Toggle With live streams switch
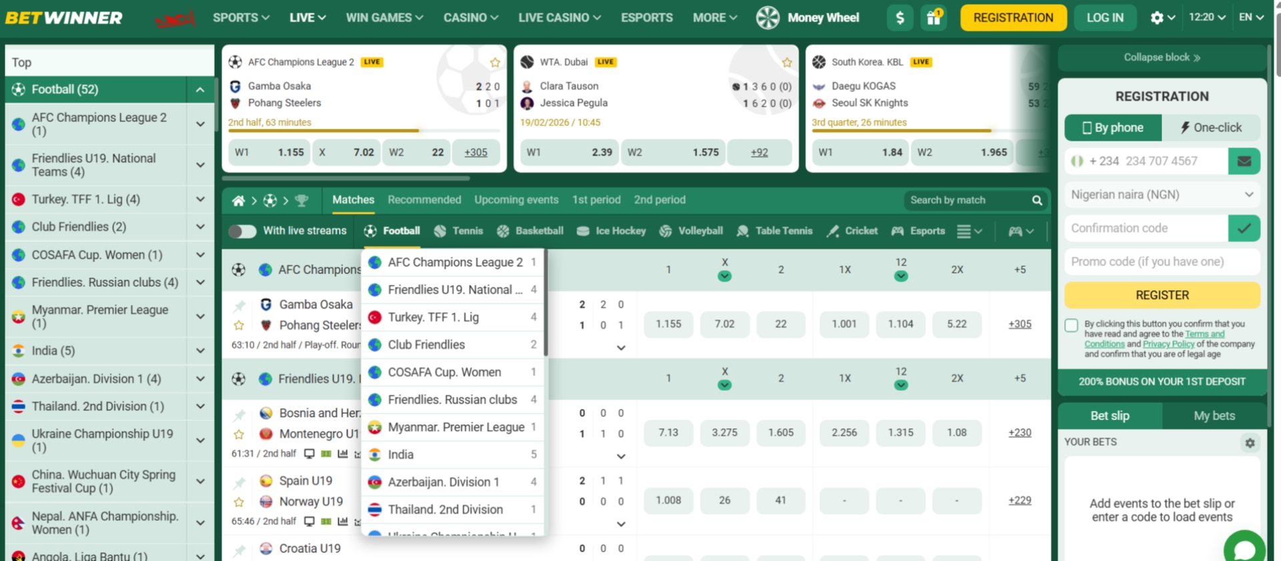Screen dimensions: 1281x561 pyautogui.click(x=242, y=231)
